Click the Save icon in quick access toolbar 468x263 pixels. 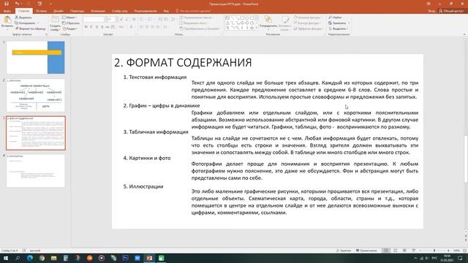(7, 4)
